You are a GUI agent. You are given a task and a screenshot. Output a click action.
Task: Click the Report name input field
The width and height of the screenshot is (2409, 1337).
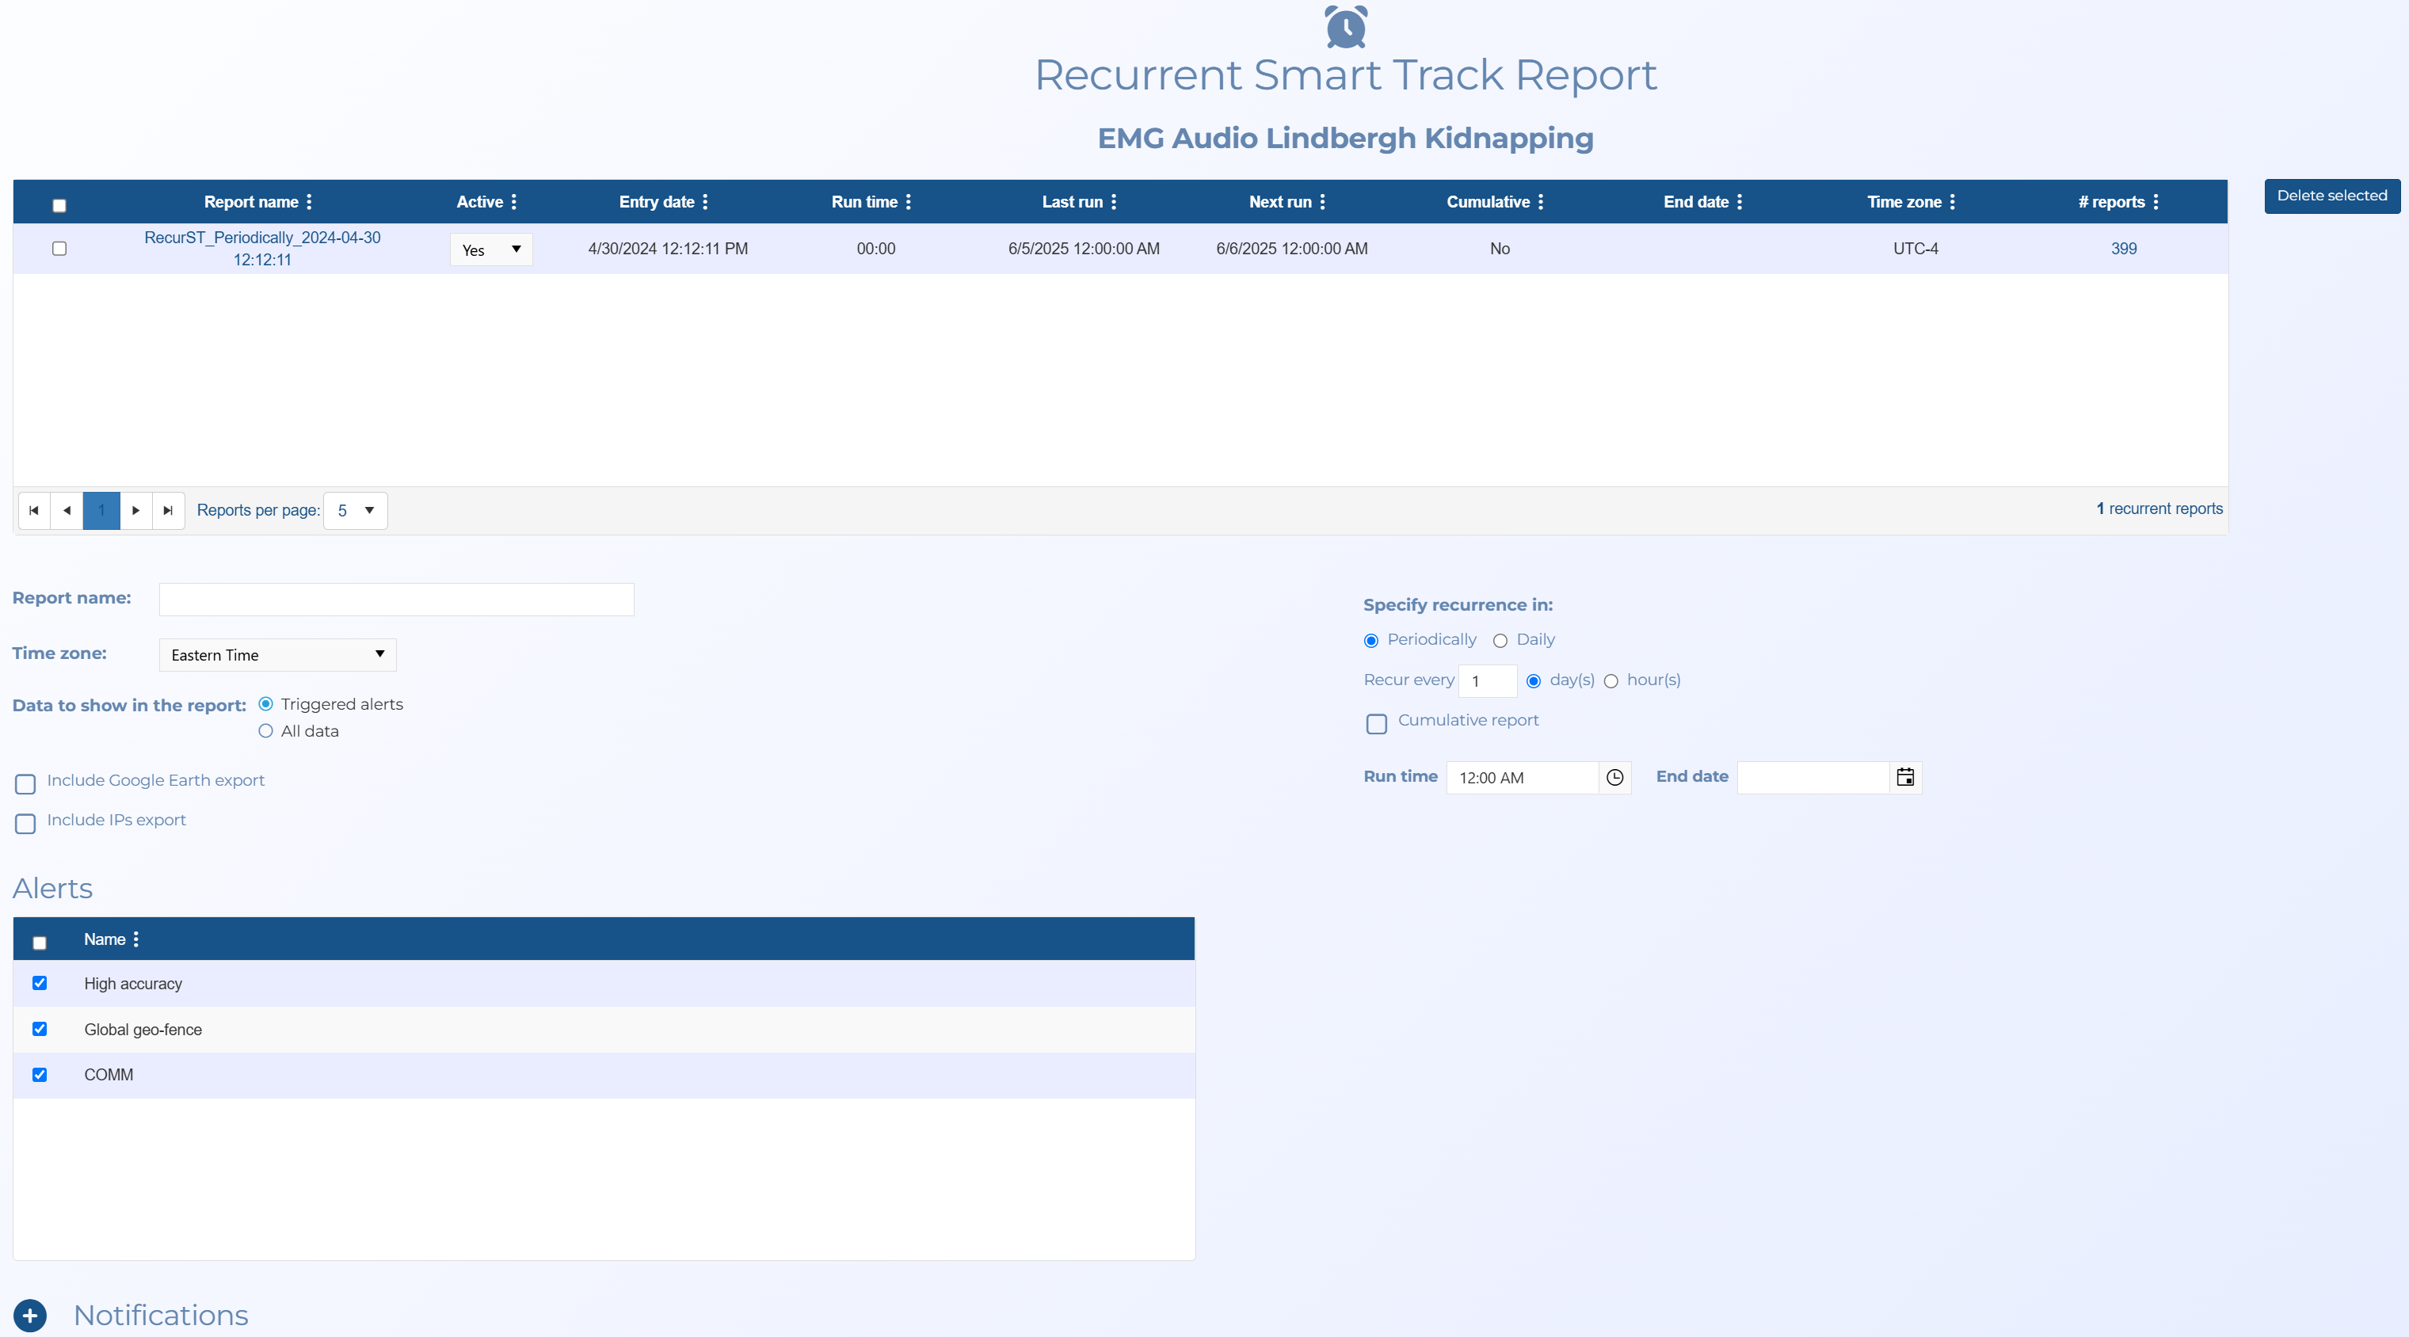point(397,600)
